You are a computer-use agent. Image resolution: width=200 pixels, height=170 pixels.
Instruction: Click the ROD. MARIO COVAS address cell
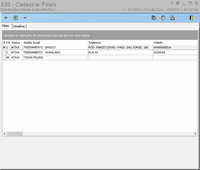120,47
